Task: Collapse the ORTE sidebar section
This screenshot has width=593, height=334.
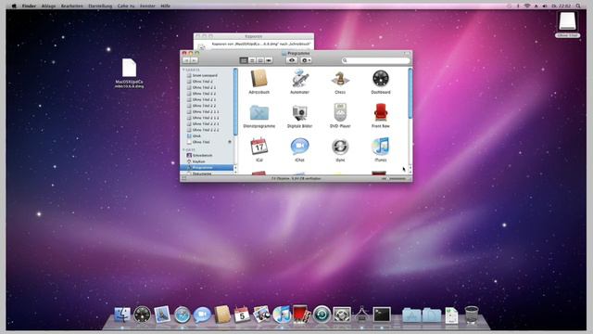Action: (183, 150)
